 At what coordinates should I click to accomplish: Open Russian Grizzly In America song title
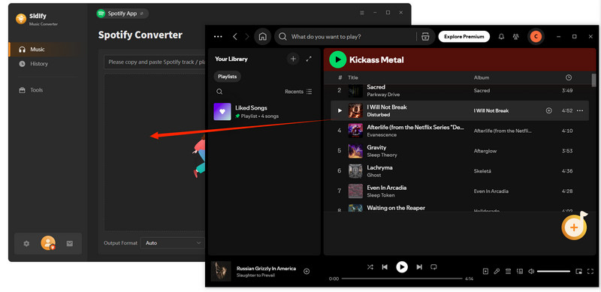pos(266,269)
